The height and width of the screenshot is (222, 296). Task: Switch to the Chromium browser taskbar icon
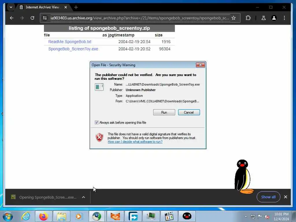point(97,216)
